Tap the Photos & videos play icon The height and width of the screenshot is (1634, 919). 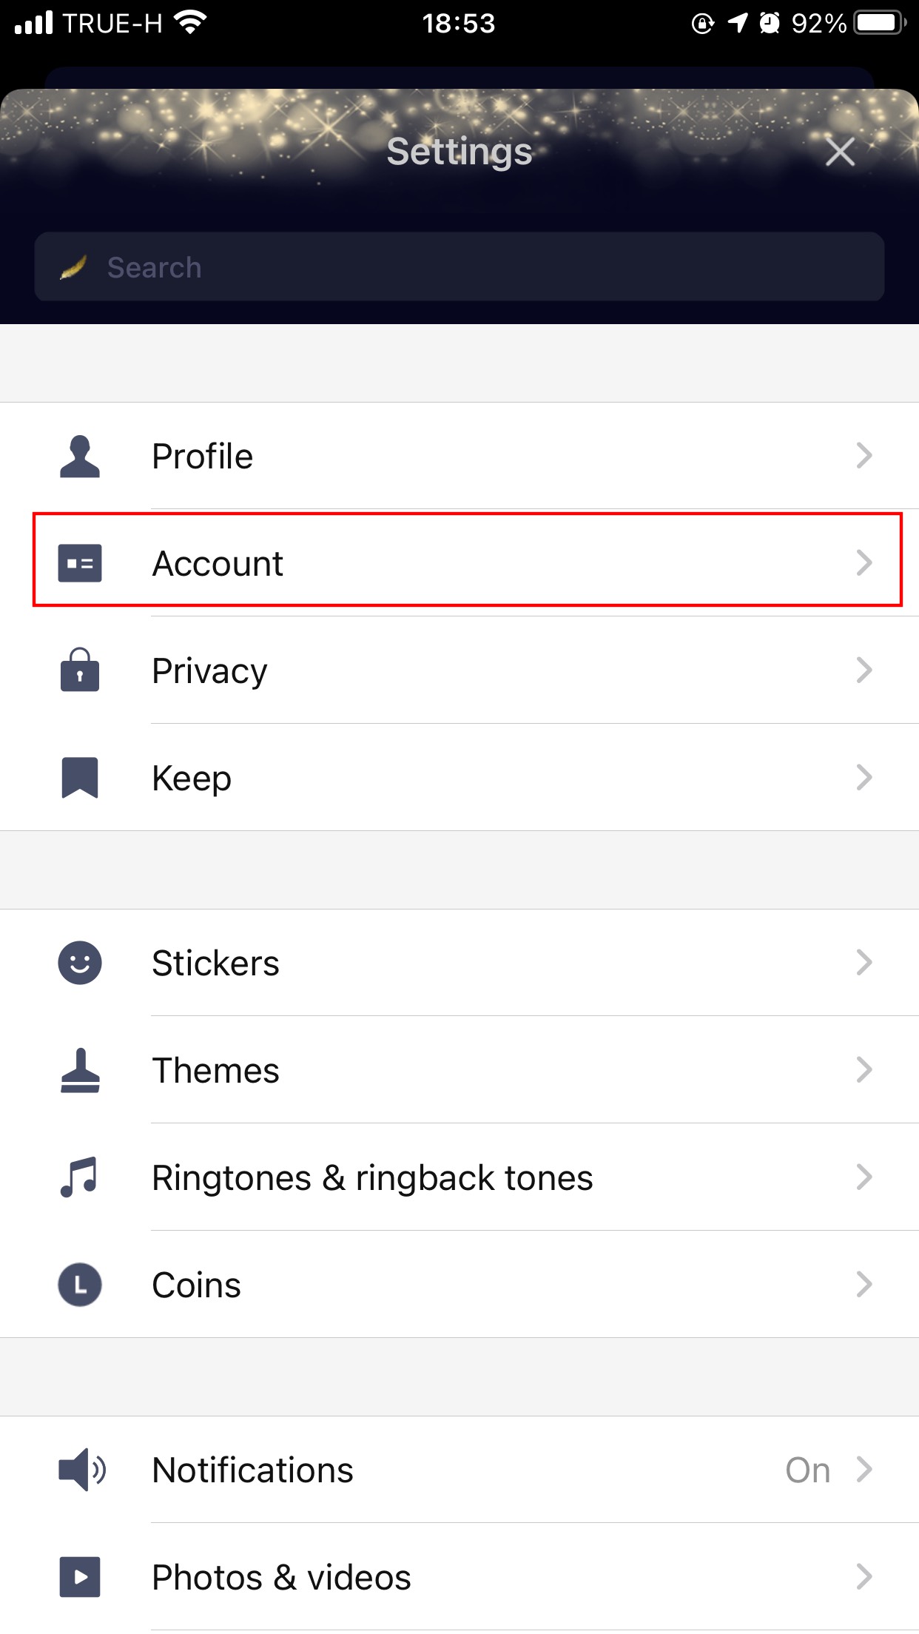[x=80, y=1576]
